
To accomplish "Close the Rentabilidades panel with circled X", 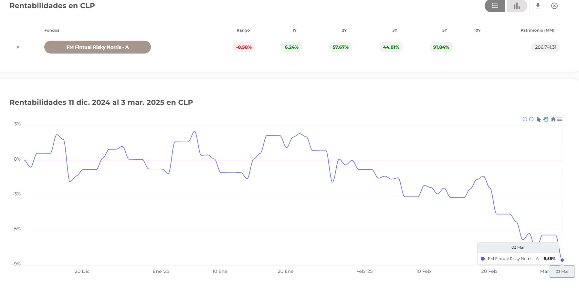I will tap(554, 6).
